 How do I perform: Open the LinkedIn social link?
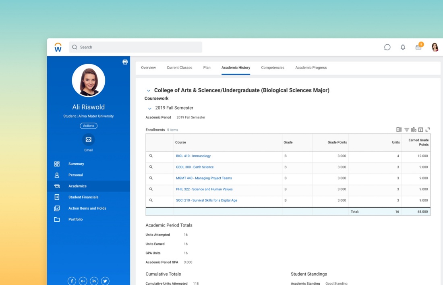click(x=94, y=281)
